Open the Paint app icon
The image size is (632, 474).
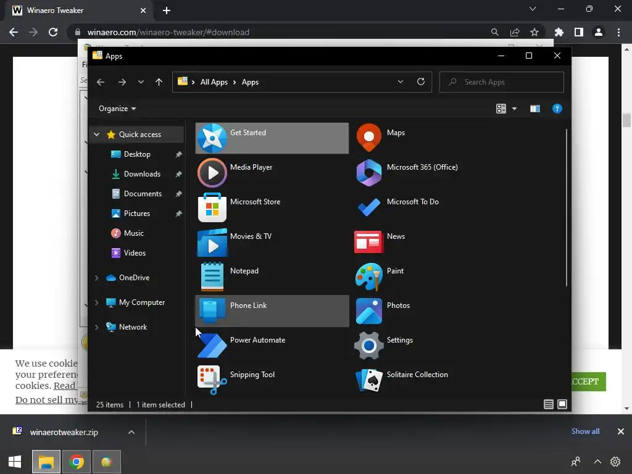[x=369, y=276]
